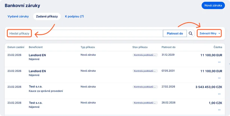This screenshot has height=116, width=230.
Task: Expand the Zobrazit filtry dropdown
Action: pyautogui.click(x=209, y=34)
